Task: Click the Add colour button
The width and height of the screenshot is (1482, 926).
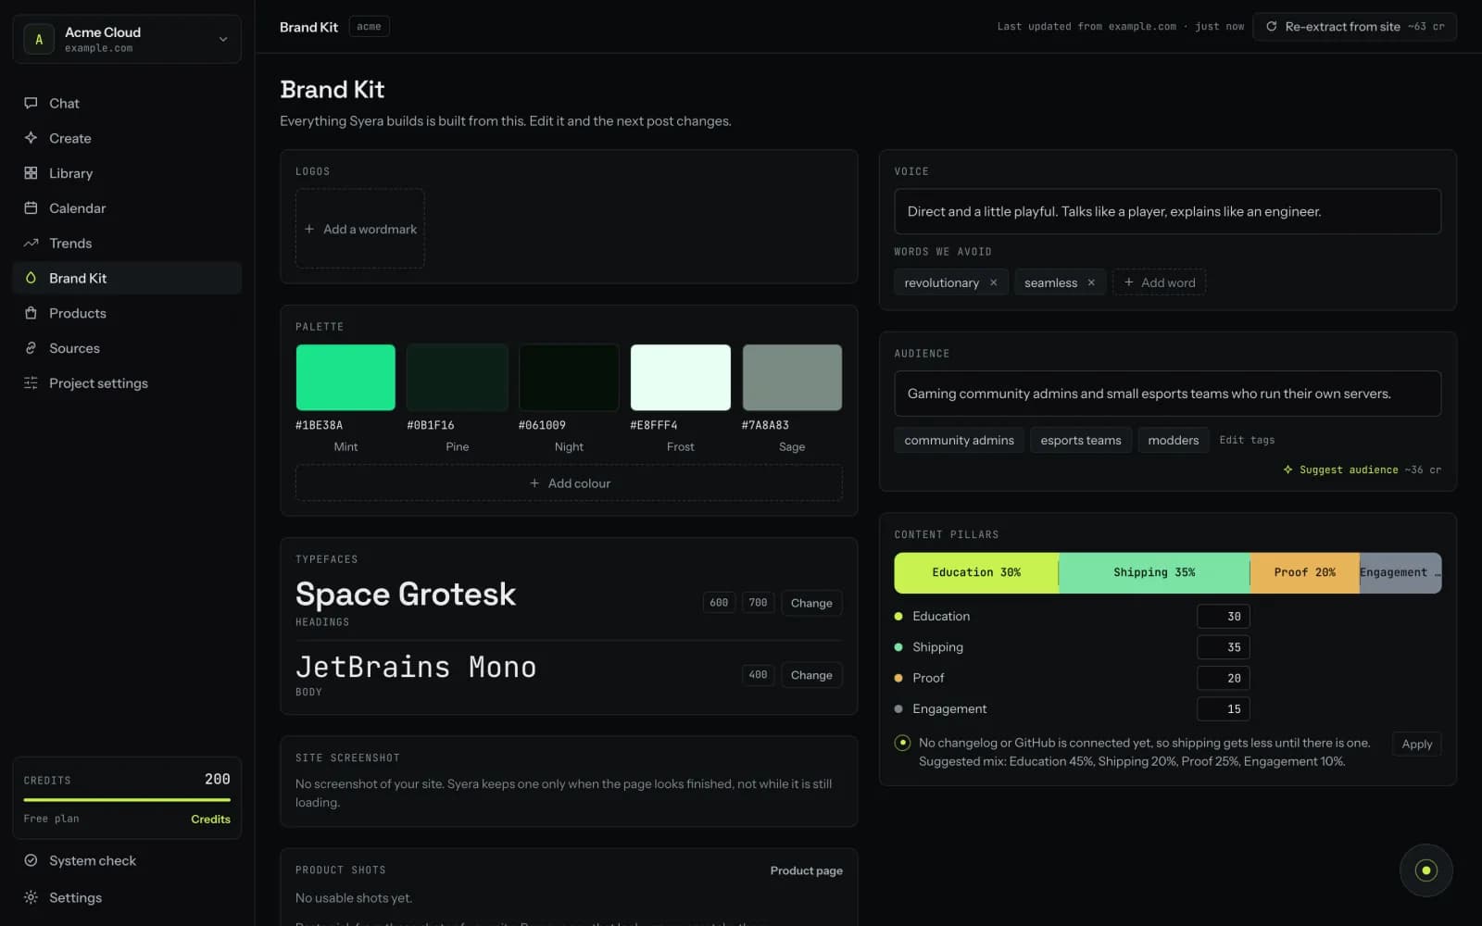Action: tap(569, 483)
